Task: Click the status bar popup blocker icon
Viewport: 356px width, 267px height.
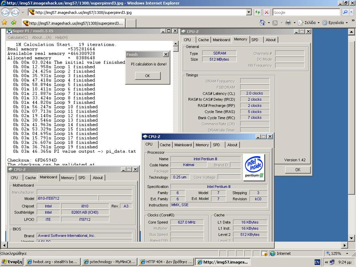Action: (x=264, y=253)
